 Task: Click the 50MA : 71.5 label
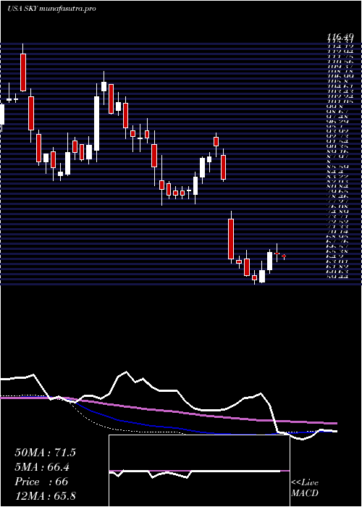[45, 453]
